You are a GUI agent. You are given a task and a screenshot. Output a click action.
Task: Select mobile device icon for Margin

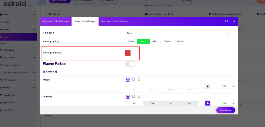tap(139, 79)
